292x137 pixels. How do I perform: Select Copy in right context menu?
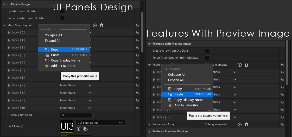(x=187, y=89)
